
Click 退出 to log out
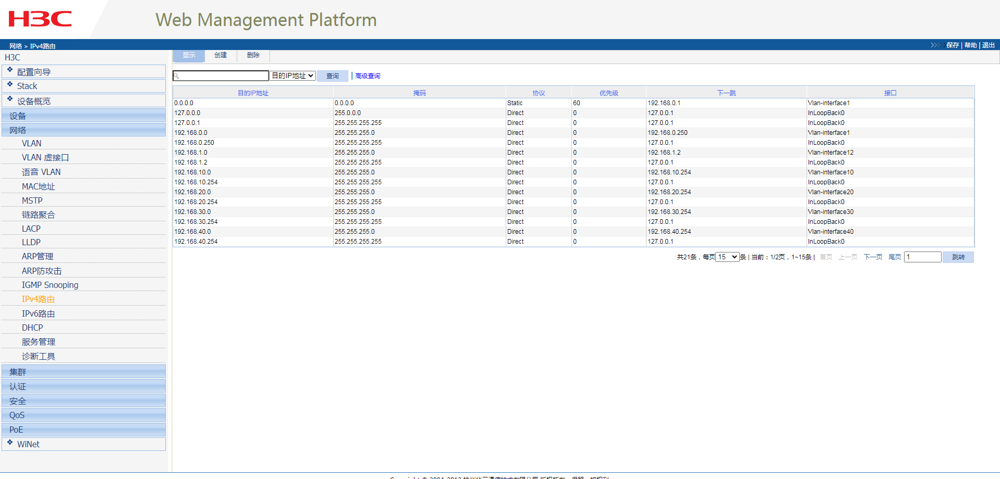pyautogui.click(x=988, y=45)
